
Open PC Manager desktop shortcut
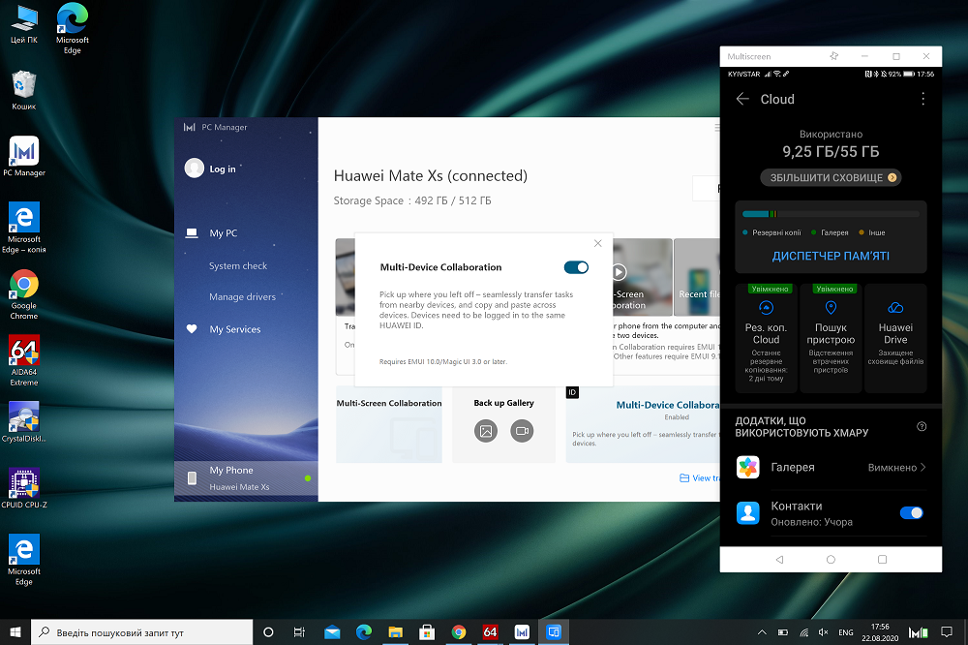coord(24,156)
